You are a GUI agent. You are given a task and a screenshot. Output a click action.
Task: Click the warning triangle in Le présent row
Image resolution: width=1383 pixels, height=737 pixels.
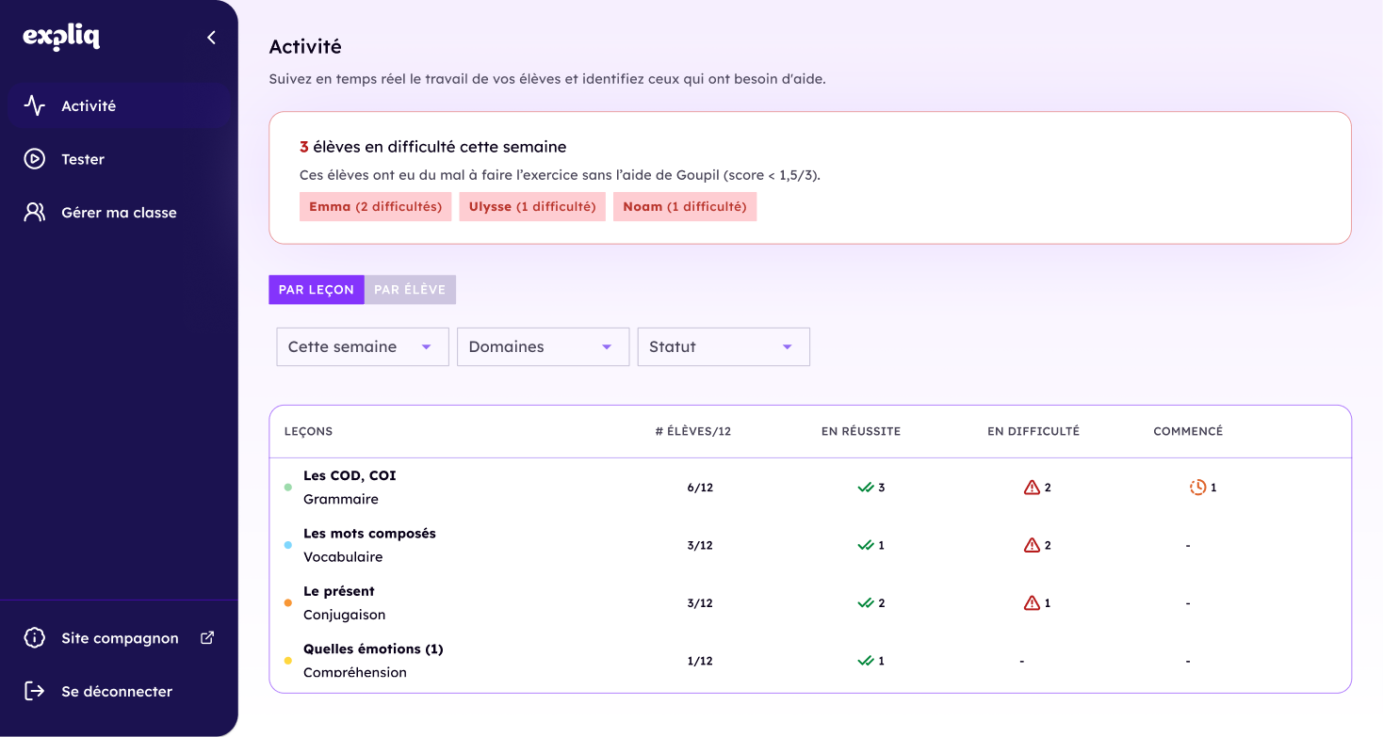tap(1032, 603)
